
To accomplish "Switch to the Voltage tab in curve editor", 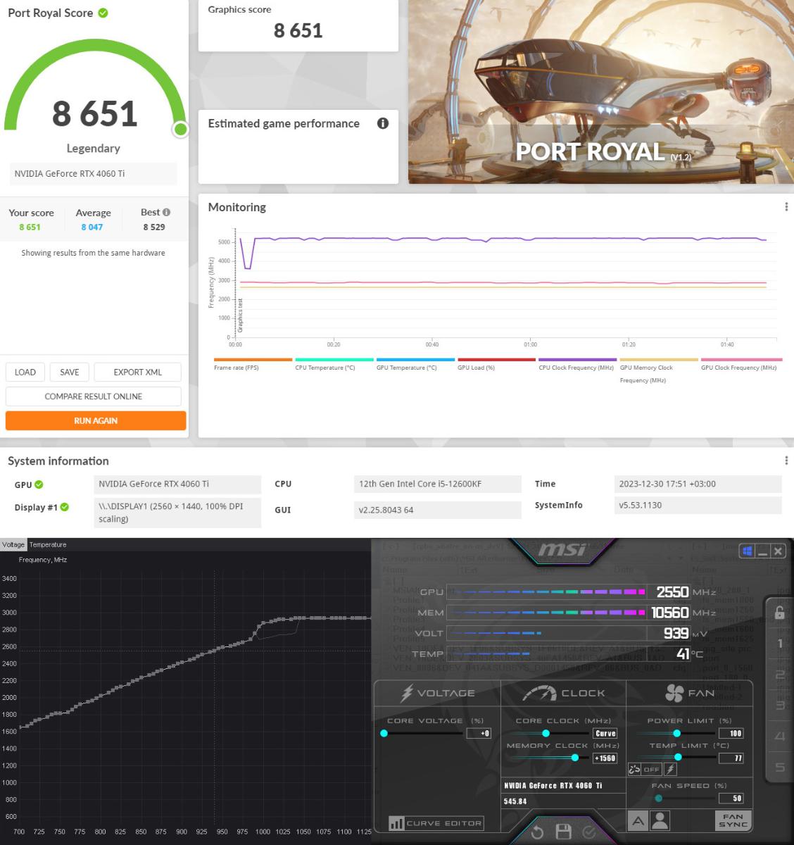I will (13, 544).
